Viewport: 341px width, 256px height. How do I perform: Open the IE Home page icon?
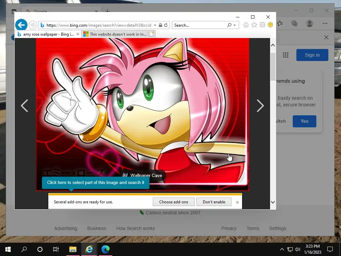pyautogui.click(x=246, y=25)
